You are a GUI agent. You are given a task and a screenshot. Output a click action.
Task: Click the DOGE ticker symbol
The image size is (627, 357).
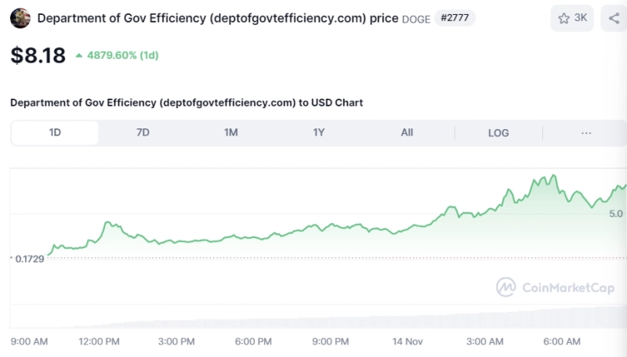[x=416, y=19]
